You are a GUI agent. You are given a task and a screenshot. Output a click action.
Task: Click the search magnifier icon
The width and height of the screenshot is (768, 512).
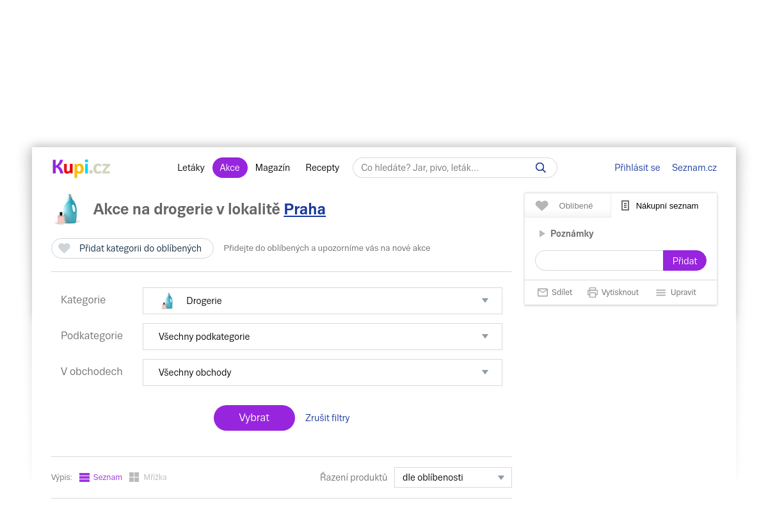tap(540, 168)
